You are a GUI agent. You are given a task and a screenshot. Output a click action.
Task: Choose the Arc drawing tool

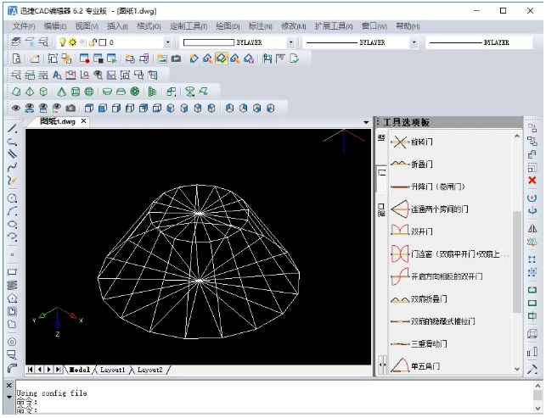(x=12, y=211)
